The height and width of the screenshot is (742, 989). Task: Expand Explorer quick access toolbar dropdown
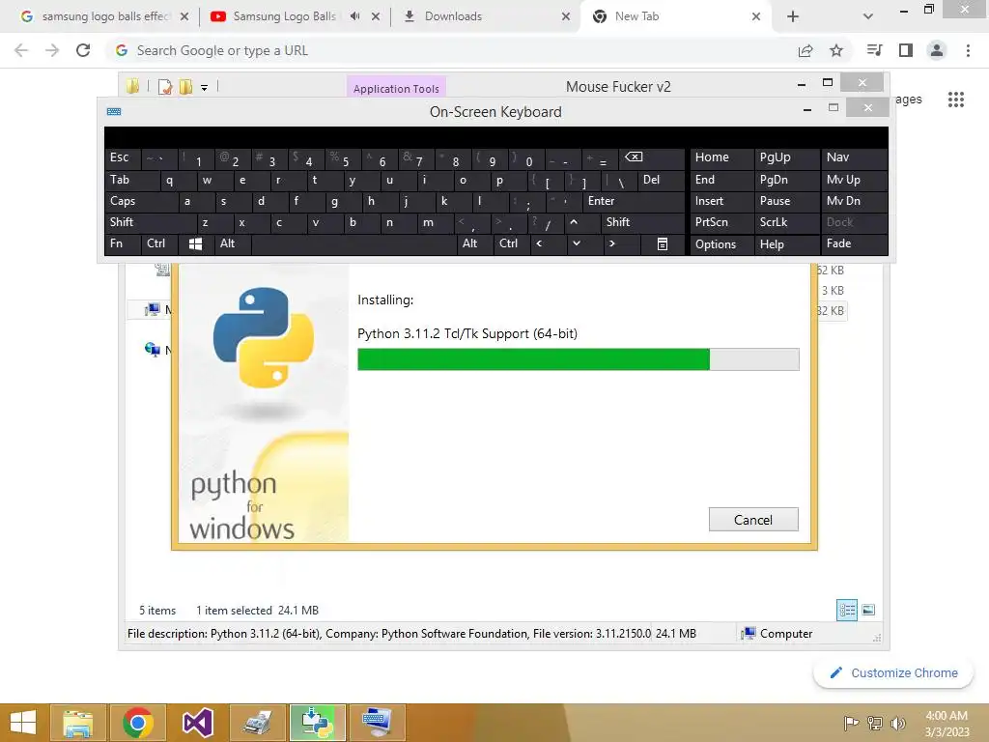point(204,87)
